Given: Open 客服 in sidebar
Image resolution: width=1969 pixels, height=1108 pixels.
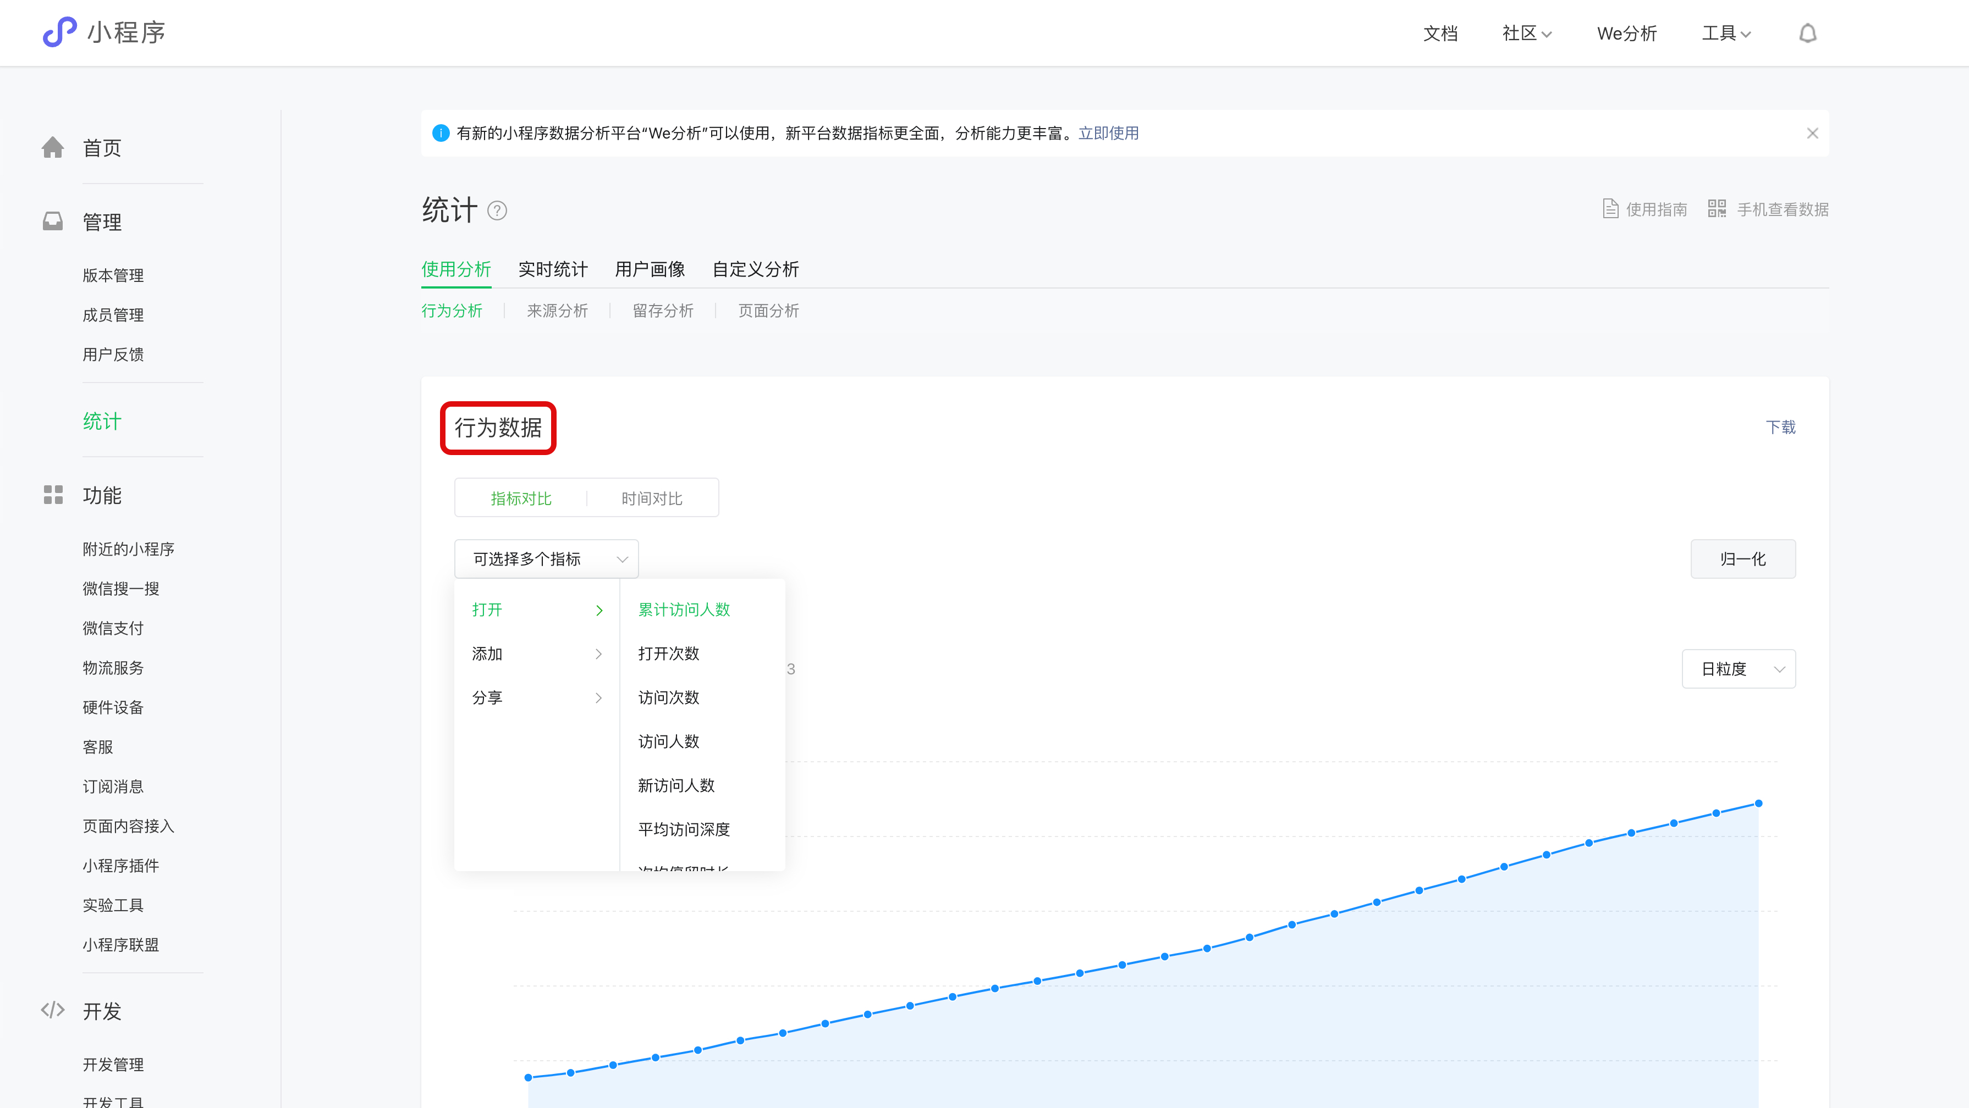Looking at the screenshot, I should 98,747.
